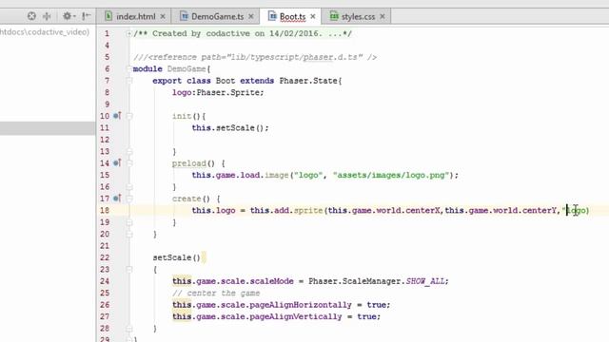Collapse the preload method fold on line 14
The height and width of the screenshot is (342, 609).
pos(129,163)
